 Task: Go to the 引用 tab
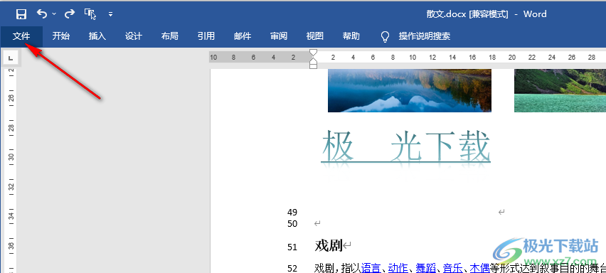(206, 36)
